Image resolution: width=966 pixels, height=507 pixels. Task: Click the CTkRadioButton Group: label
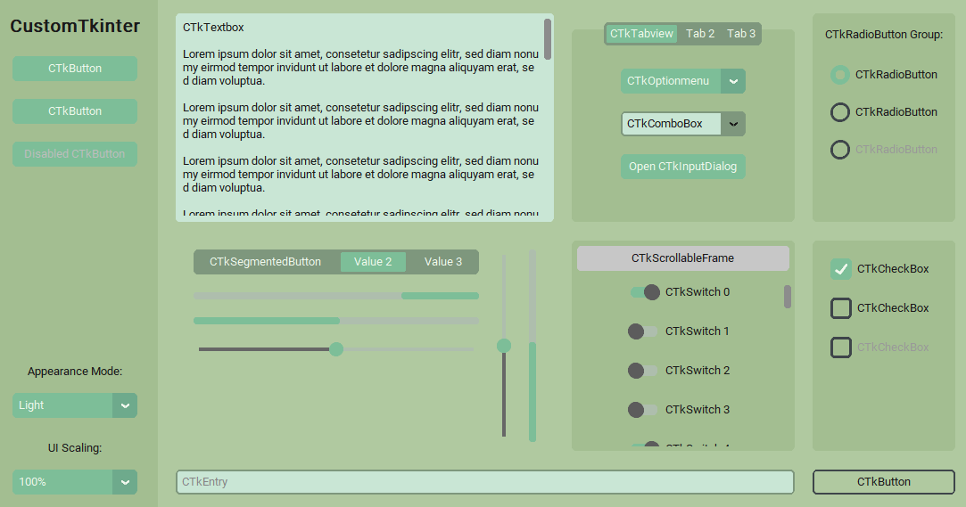[883, 35]
